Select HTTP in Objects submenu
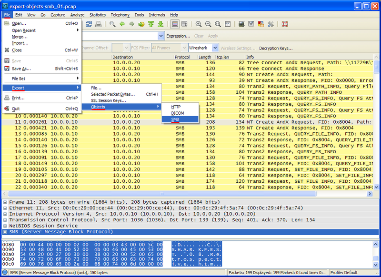The image size is (381, 277). point(180,107)
